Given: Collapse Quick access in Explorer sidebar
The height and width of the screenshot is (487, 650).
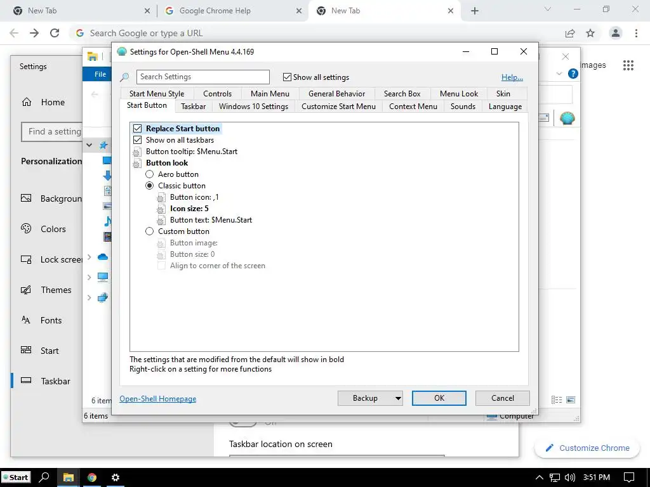Looking at the screenshot, I should point(89,145).
